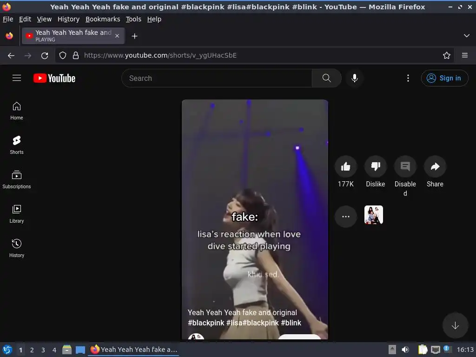Viewport: 476px width, 357px height.
Task: Start voice search with microphone
Action: pos(354,78)
